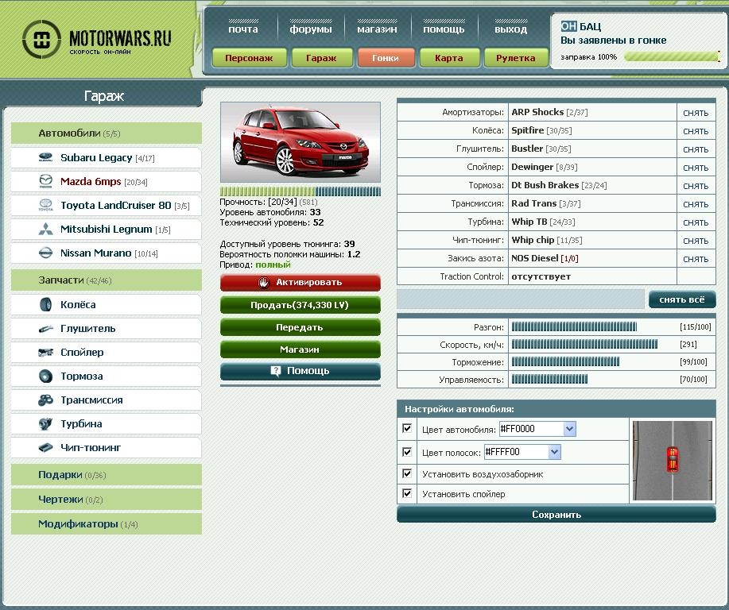The image size is (729, 610).
Task: Click the выход logout link
Action: pyautogui.click(x=510, y=29)
